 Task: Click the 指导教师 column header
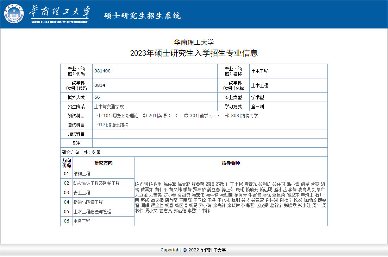231,163
